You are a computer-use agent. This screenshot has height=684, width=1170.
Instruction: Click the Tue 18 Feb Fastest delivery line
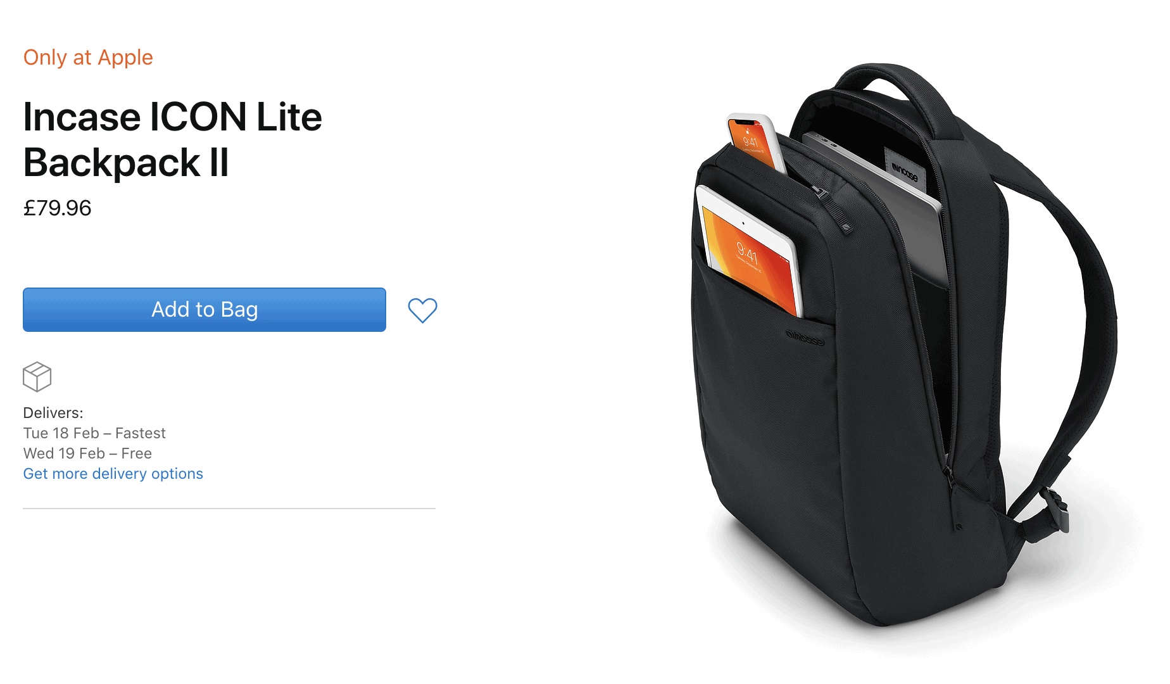point(94,433)
